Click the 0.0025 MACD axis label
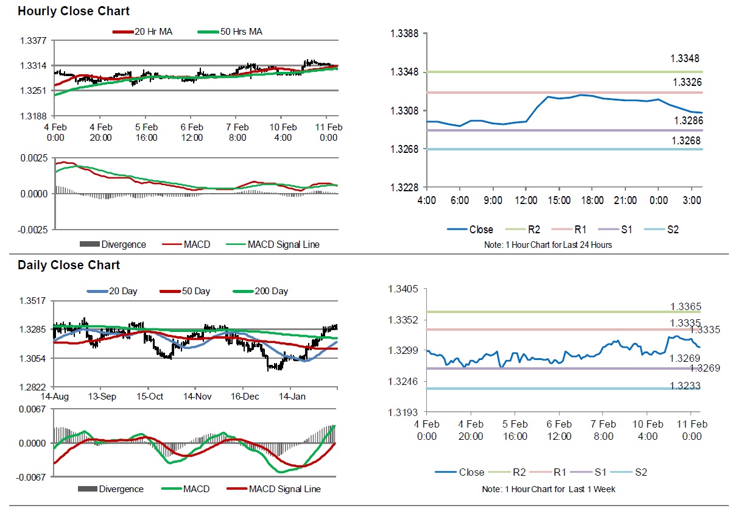Viewport: 738px width, 508px height. (x=35, y=158)
